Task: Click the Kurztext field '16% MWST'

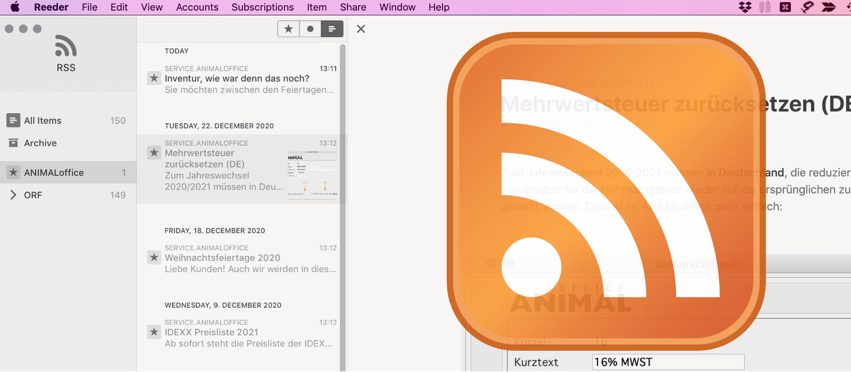Action: [x=668, y=362]
